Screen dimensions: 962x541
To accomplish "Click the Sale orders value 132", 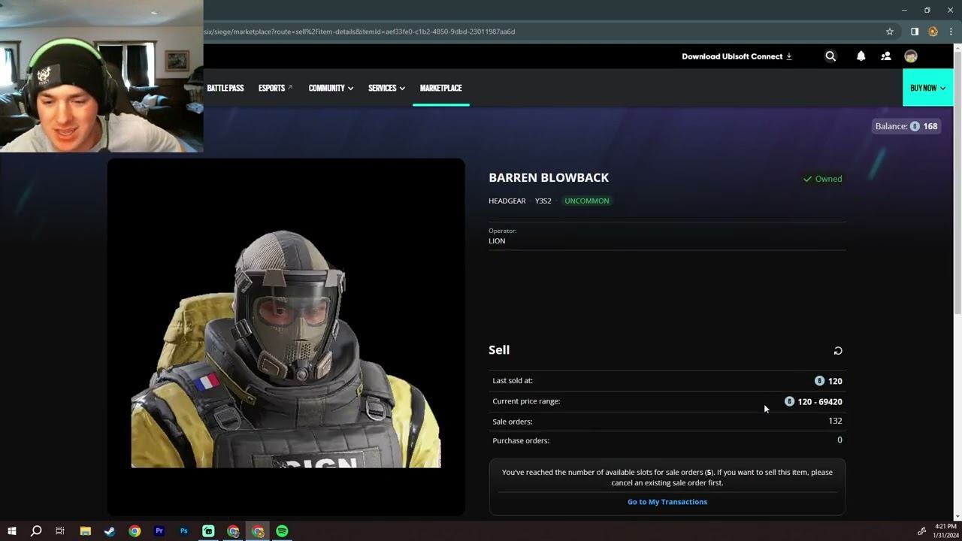I will pyautogui.click(x=835, y=421).
